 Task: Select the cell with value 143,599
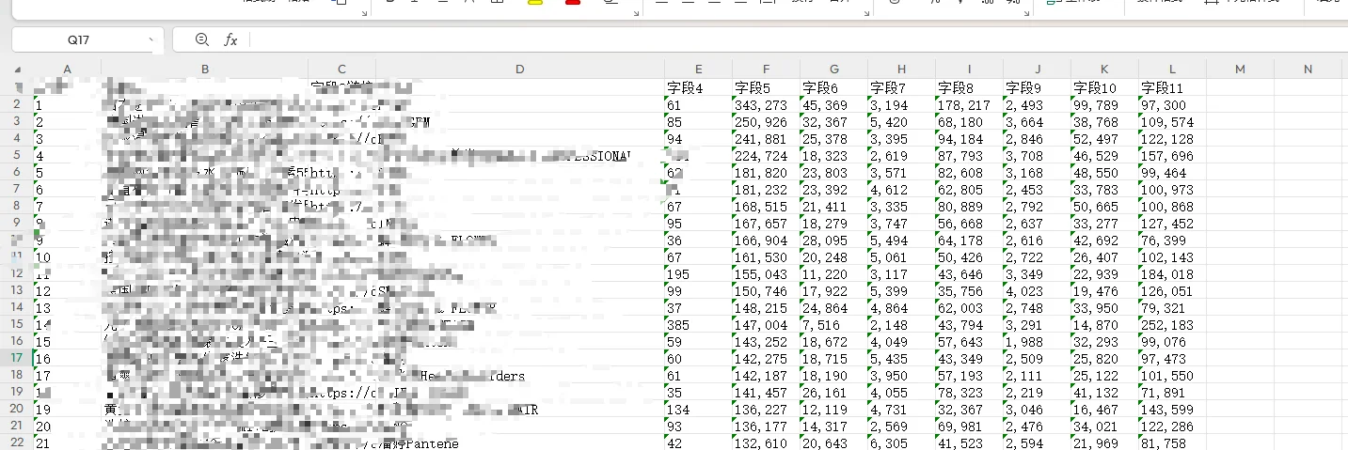[1172, 410]
